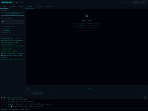Screen dimensions: 148x111
Task: Click the CONNECT link in welcome text
Action: point(81,25)
